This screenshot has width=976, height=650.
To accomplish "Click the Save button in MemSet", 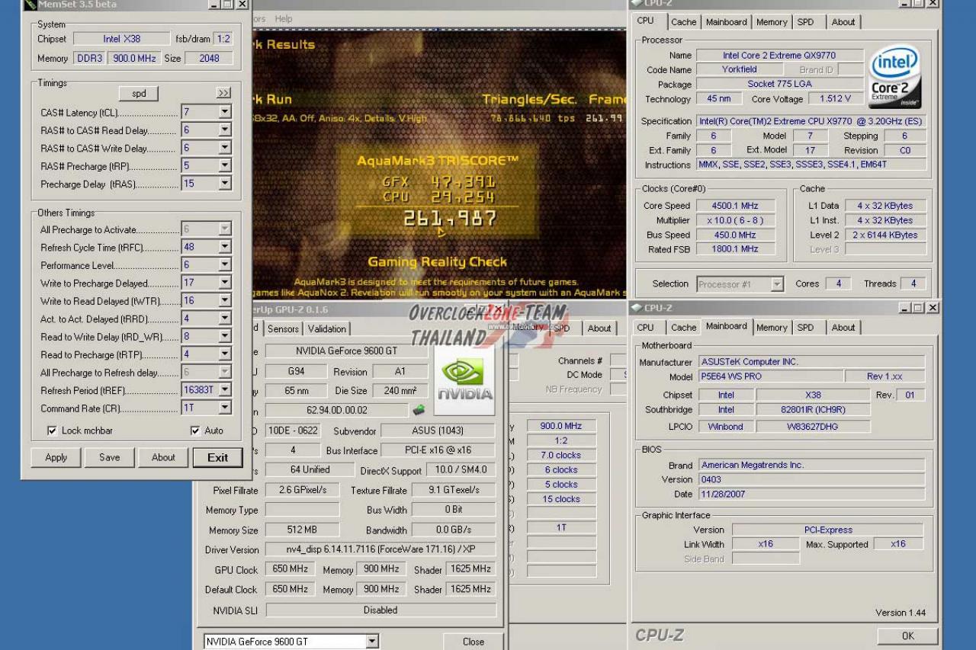I will (110, 458).
